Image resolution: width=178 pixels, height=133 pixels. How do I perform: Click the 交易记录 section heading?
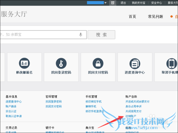click(x=11, y=128)
